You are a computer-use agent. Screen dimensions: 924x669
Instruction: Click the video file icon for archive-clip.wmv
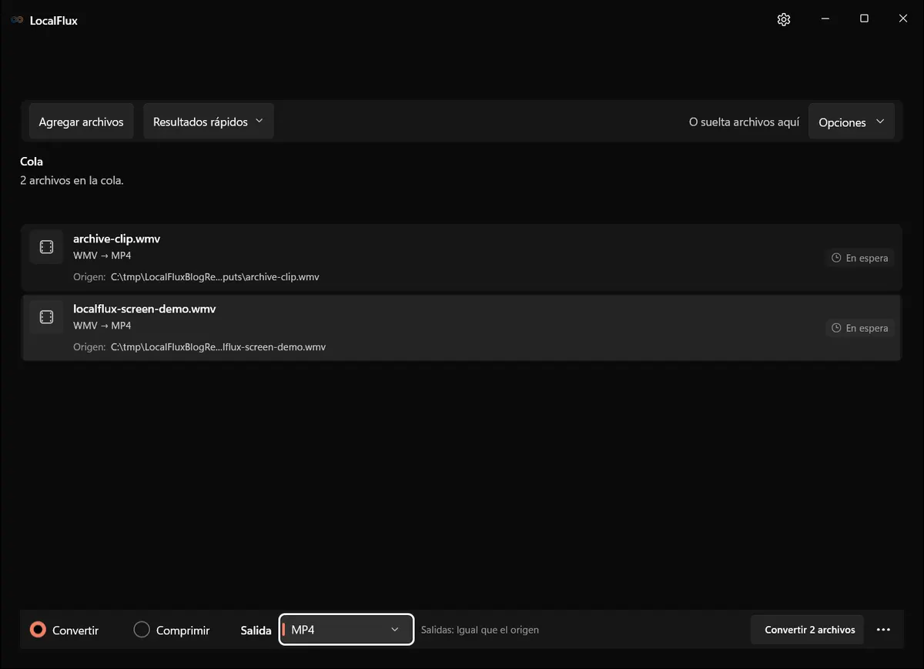tap(46, 246)
